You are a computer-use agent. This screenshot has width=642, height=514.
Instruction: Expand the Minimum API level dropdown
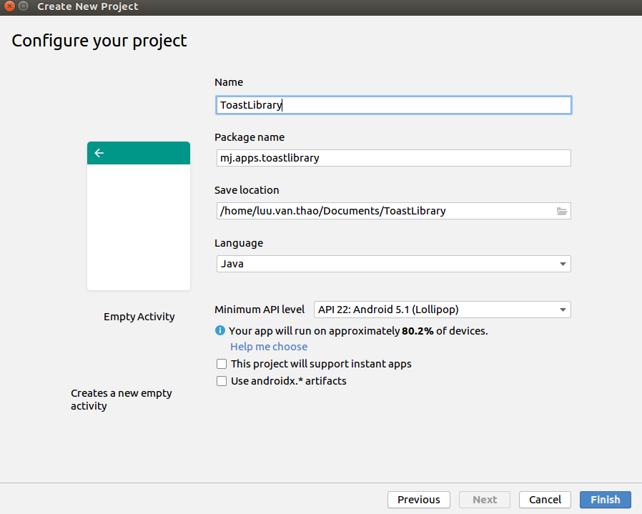point(442,310)
